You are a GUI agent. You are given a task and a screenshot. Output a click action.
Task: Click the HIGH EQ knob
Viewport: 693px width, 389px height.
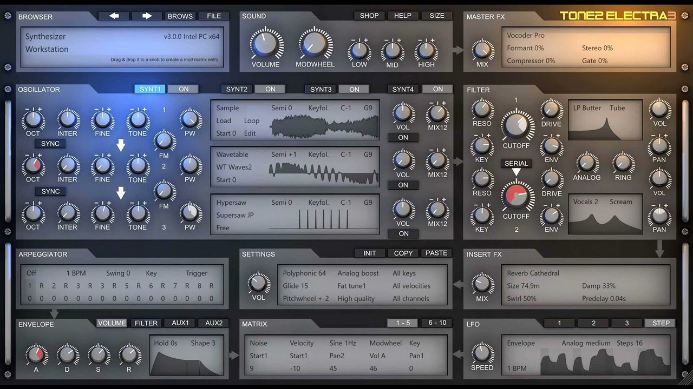[x=426, y=51]
